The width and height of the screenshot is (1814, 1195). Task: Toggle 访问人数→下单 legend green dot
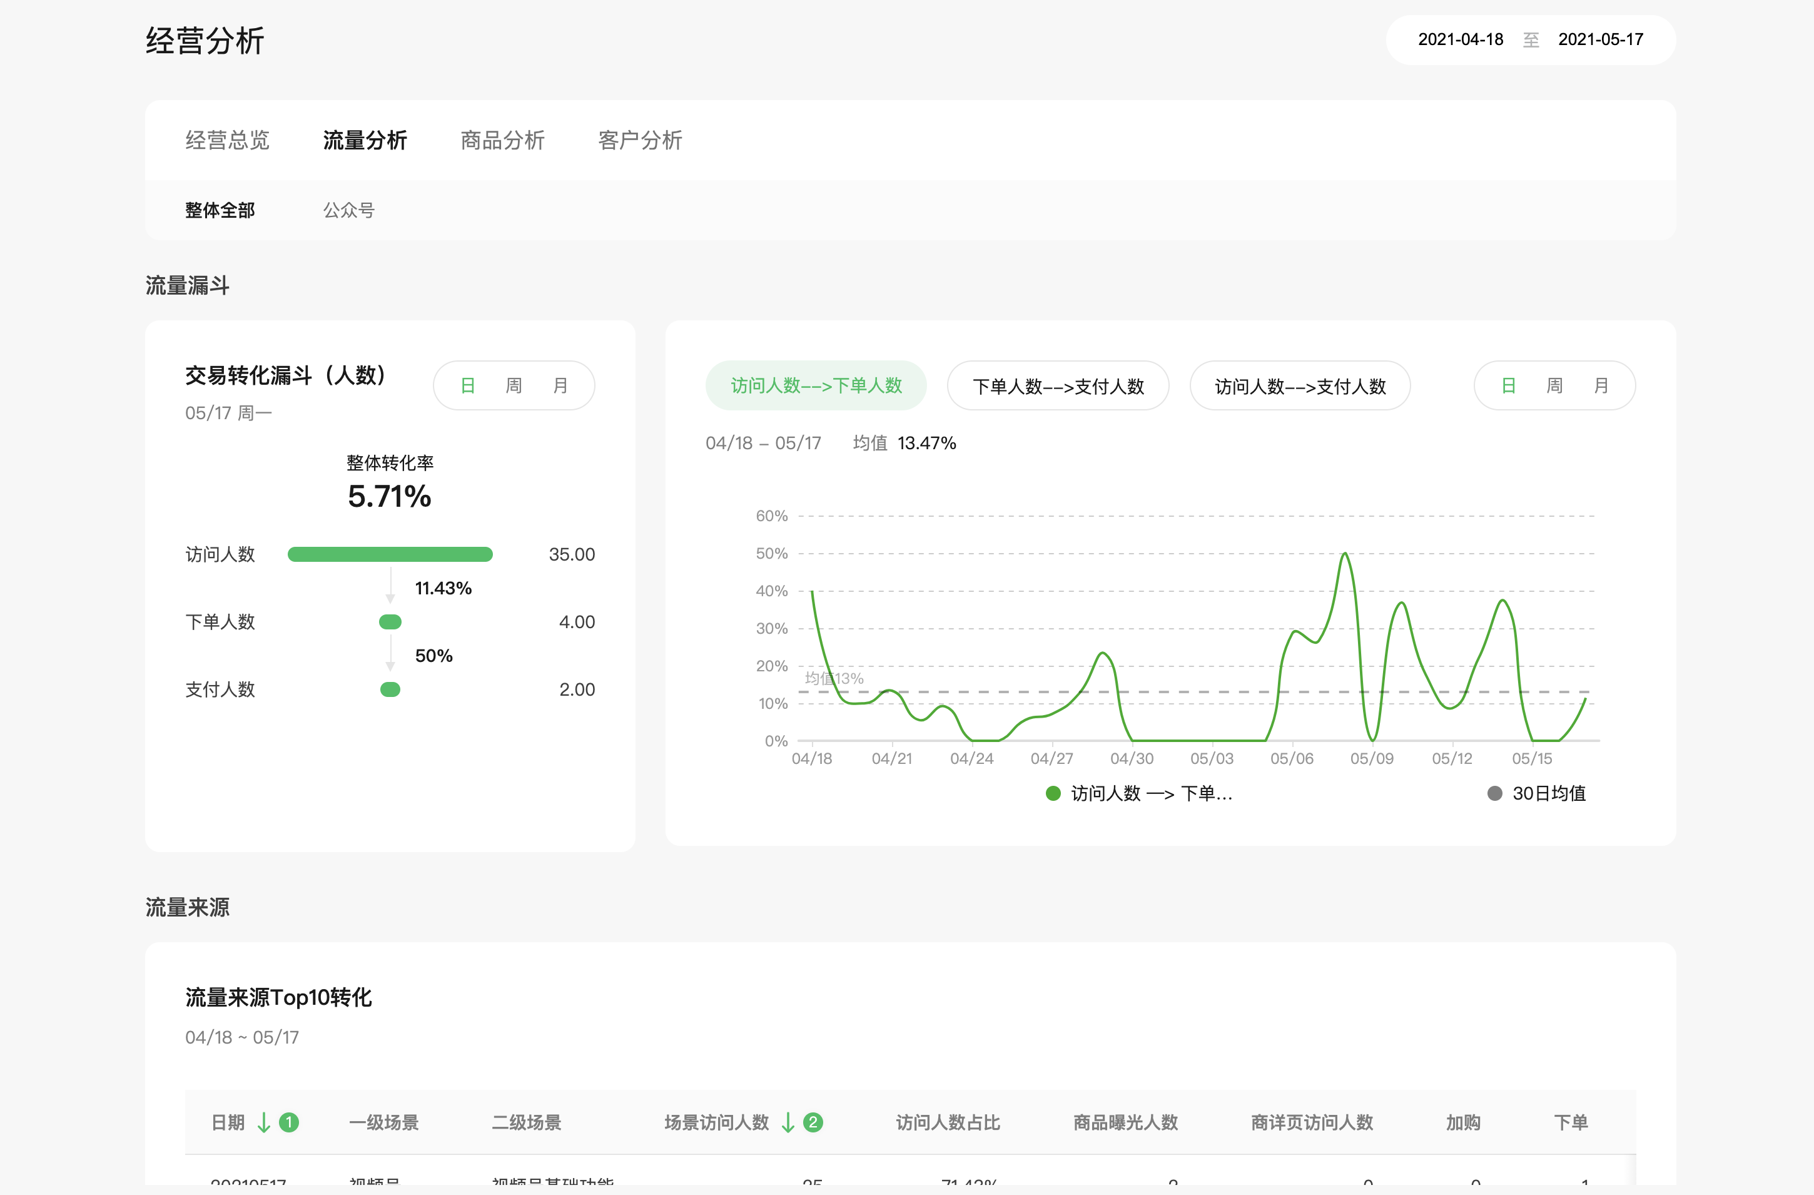1053,793
